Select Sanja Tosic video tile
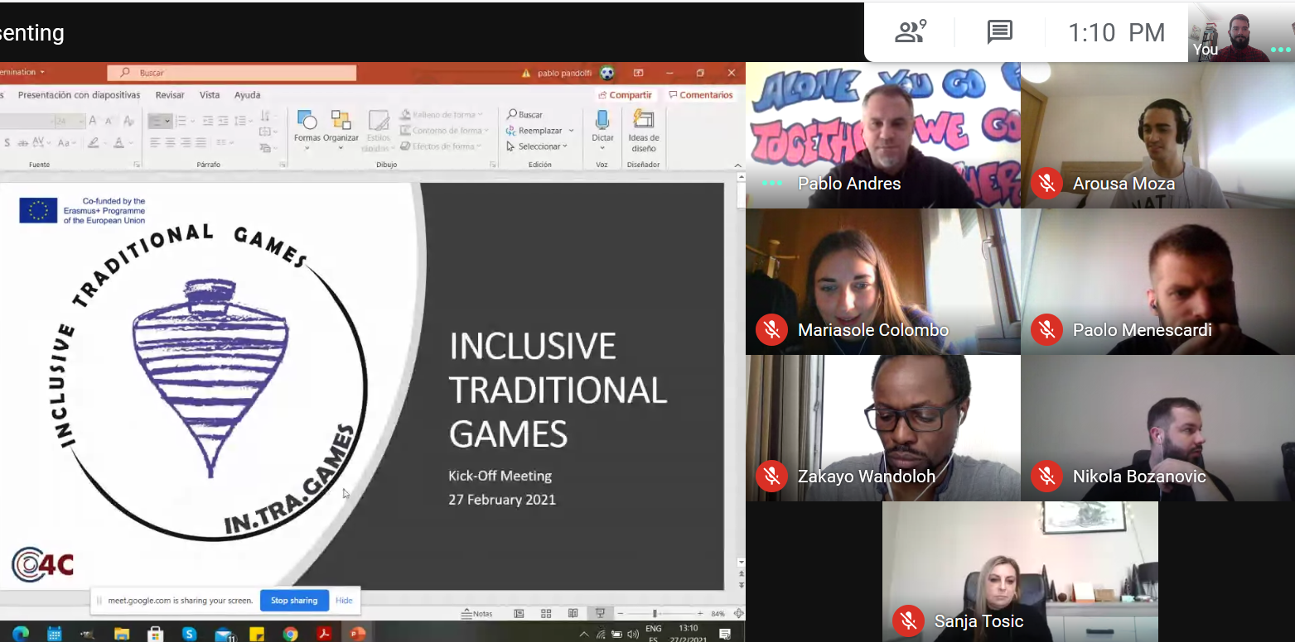This screenshot has height=642, width=1295. click(x=1020, y=572)
